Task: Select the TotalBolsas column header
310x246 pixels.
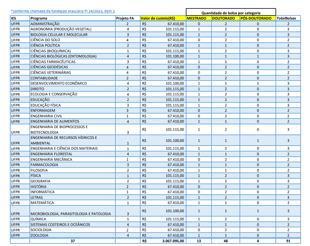Action: pos(288,18)
